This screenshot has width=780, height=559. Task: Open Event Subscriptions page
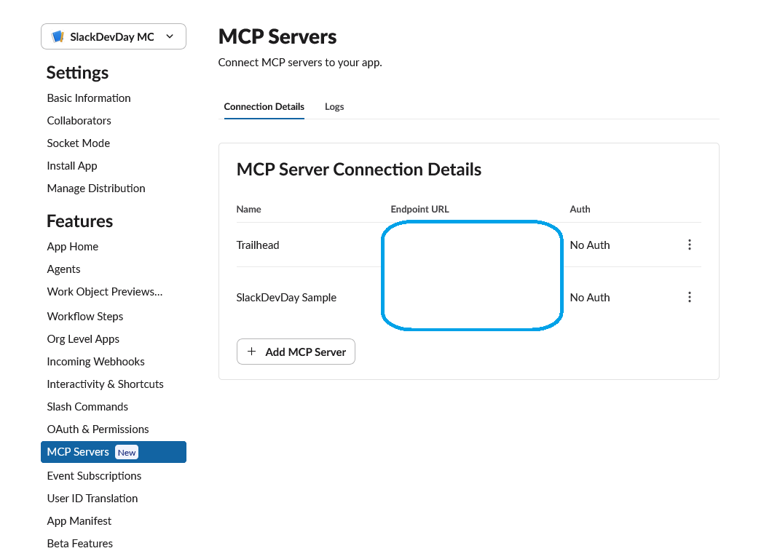point(94,476)
